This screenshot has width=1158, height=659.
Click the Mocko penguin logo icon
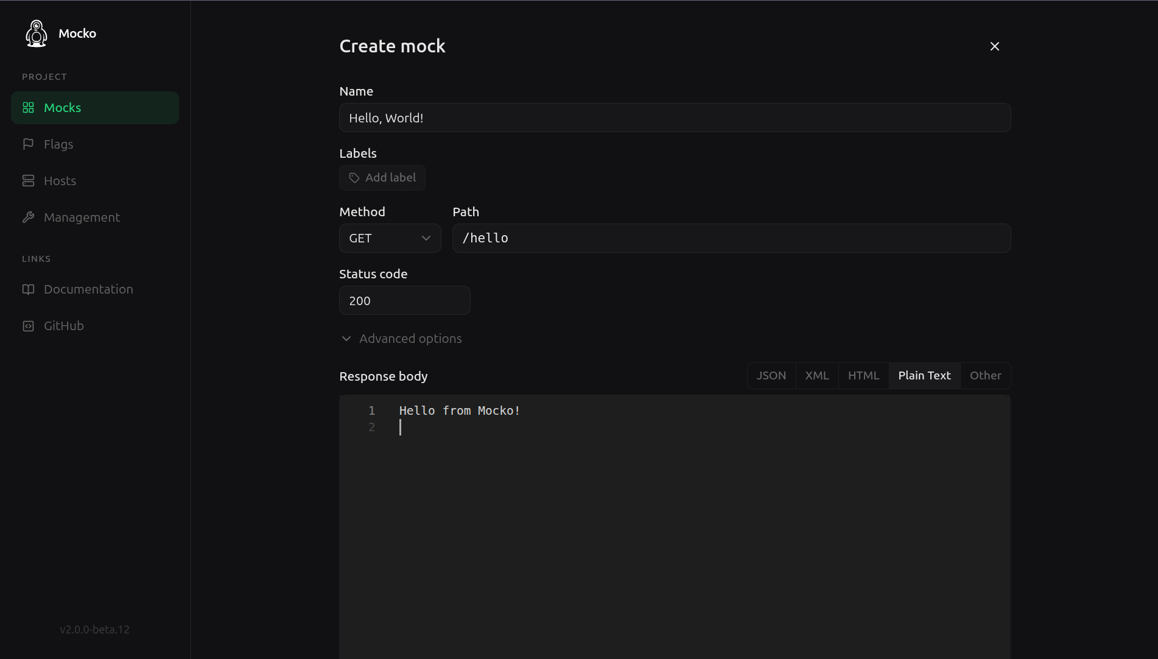click(x=37, y=33)
